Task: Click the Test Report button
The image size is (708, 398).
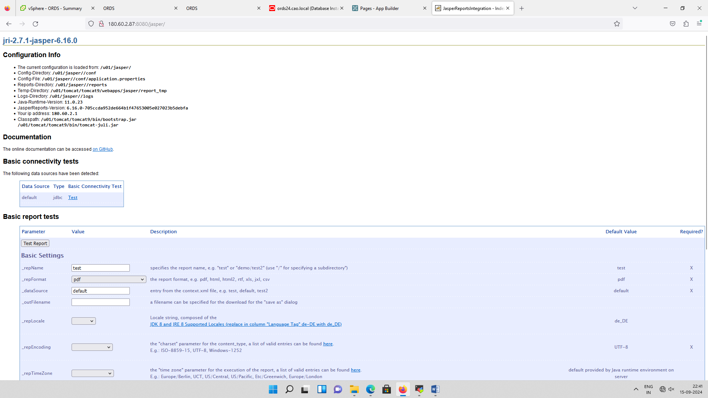Action: [35, 244]
